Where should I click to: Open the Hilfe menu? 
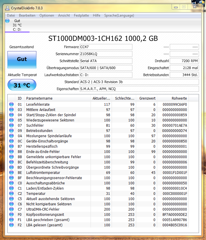click(96, 15)
